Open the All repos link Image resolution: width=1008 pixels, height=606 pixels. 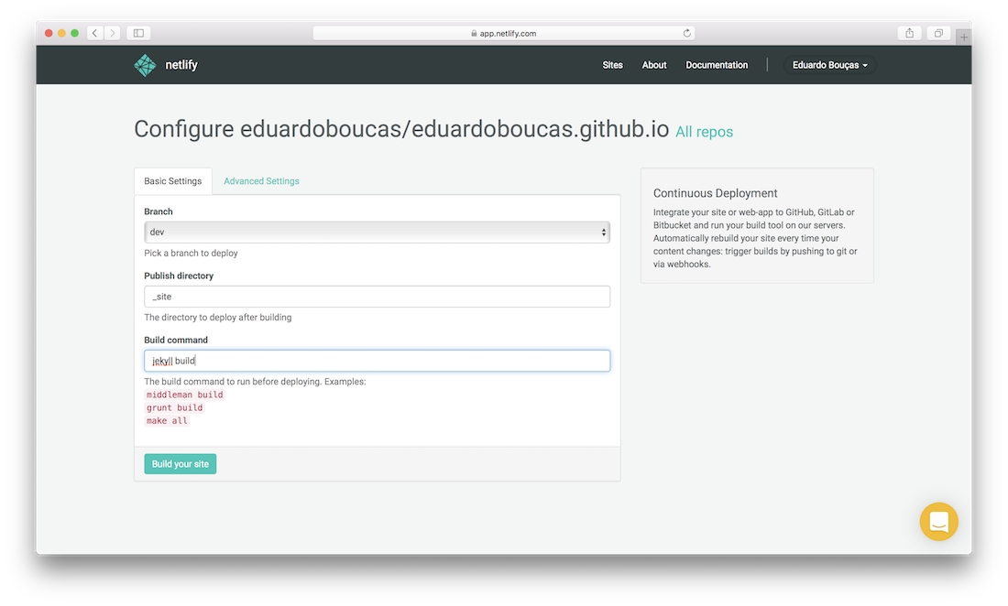[x=704, y=132]
